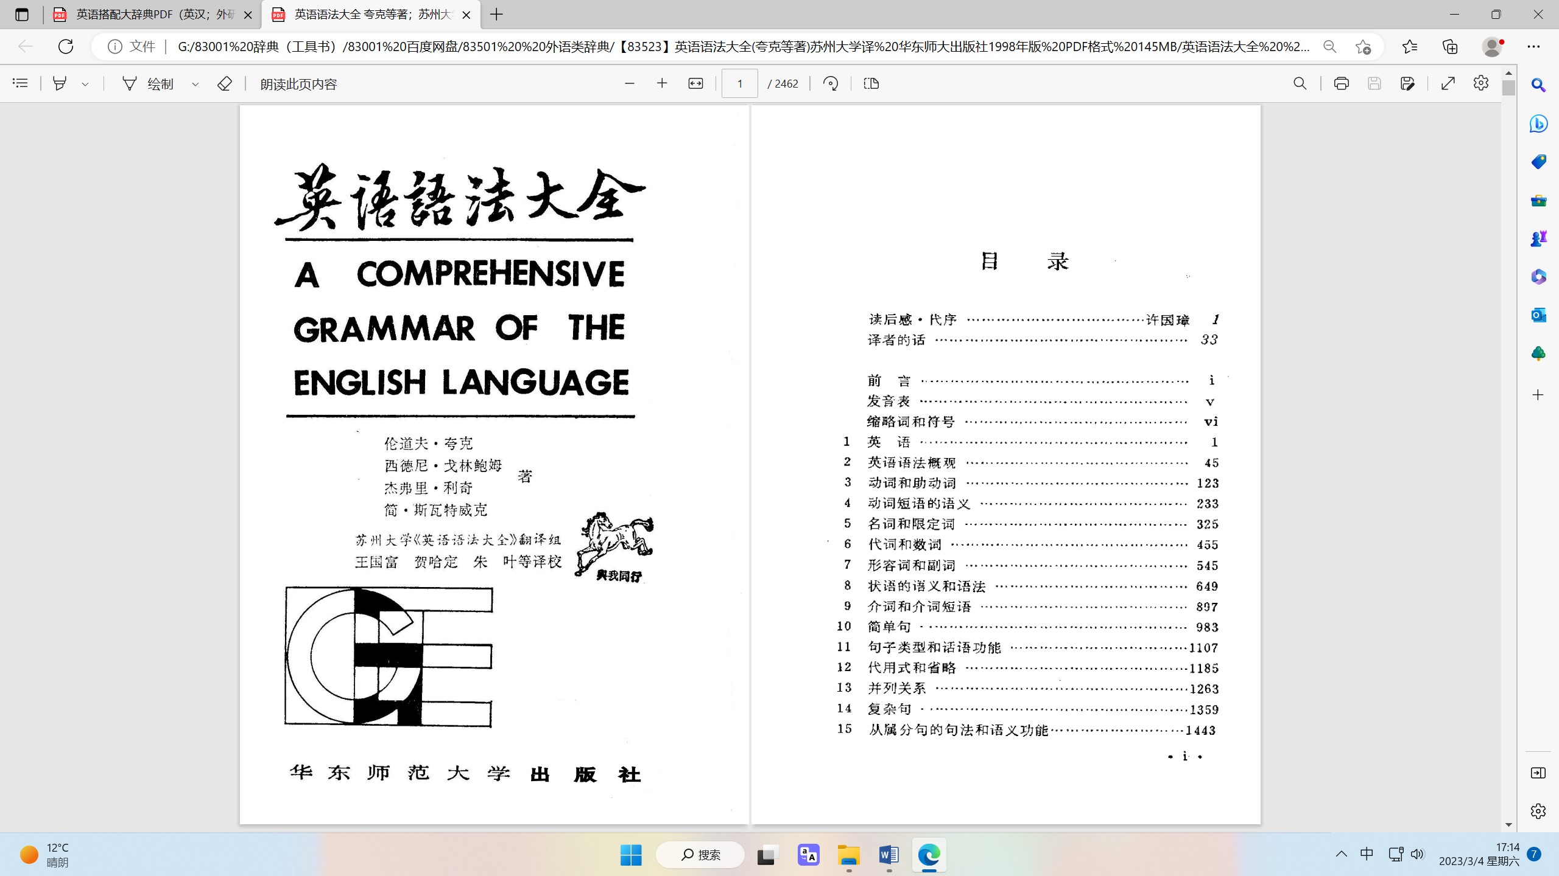Image resolution: width=1559 pixels, height=876 pixels.
Task: Open a new browser tab
Action: click(x=497, y=15)
